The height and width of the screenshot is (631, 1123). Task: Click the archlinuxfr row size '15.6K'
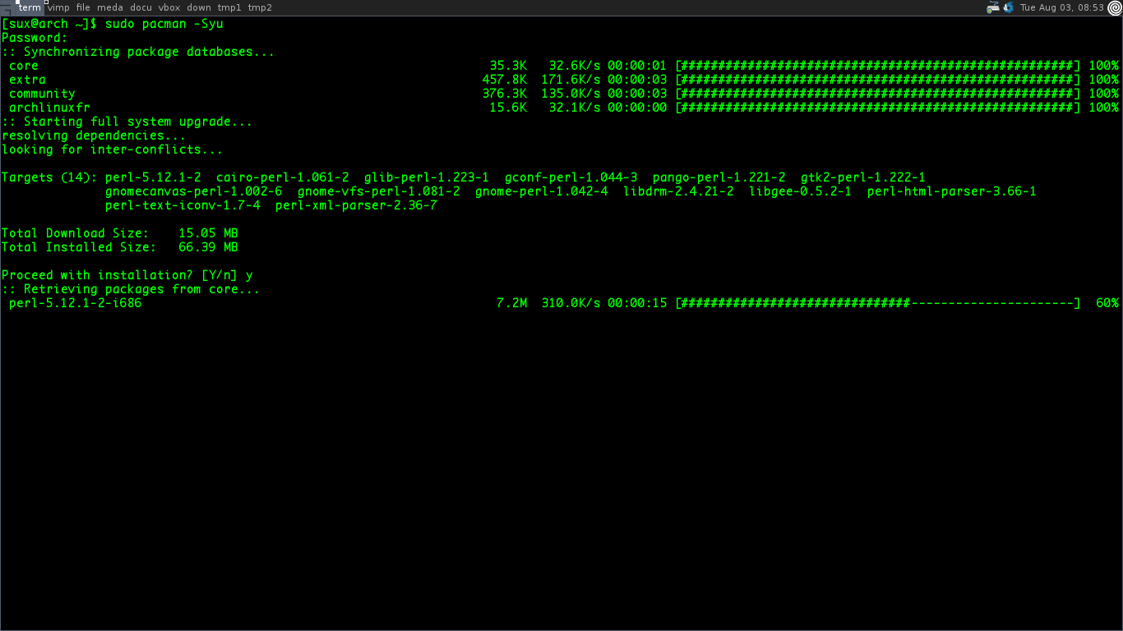pos(508,108)
